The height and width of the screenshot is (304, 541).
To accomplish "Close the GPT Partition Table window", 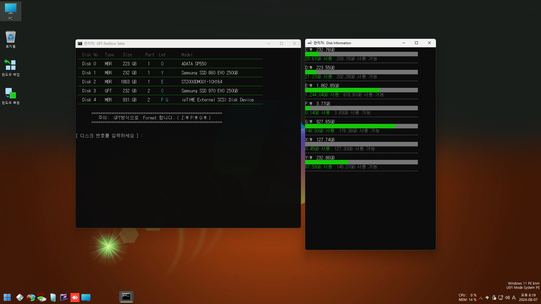I will click(294, 43).
